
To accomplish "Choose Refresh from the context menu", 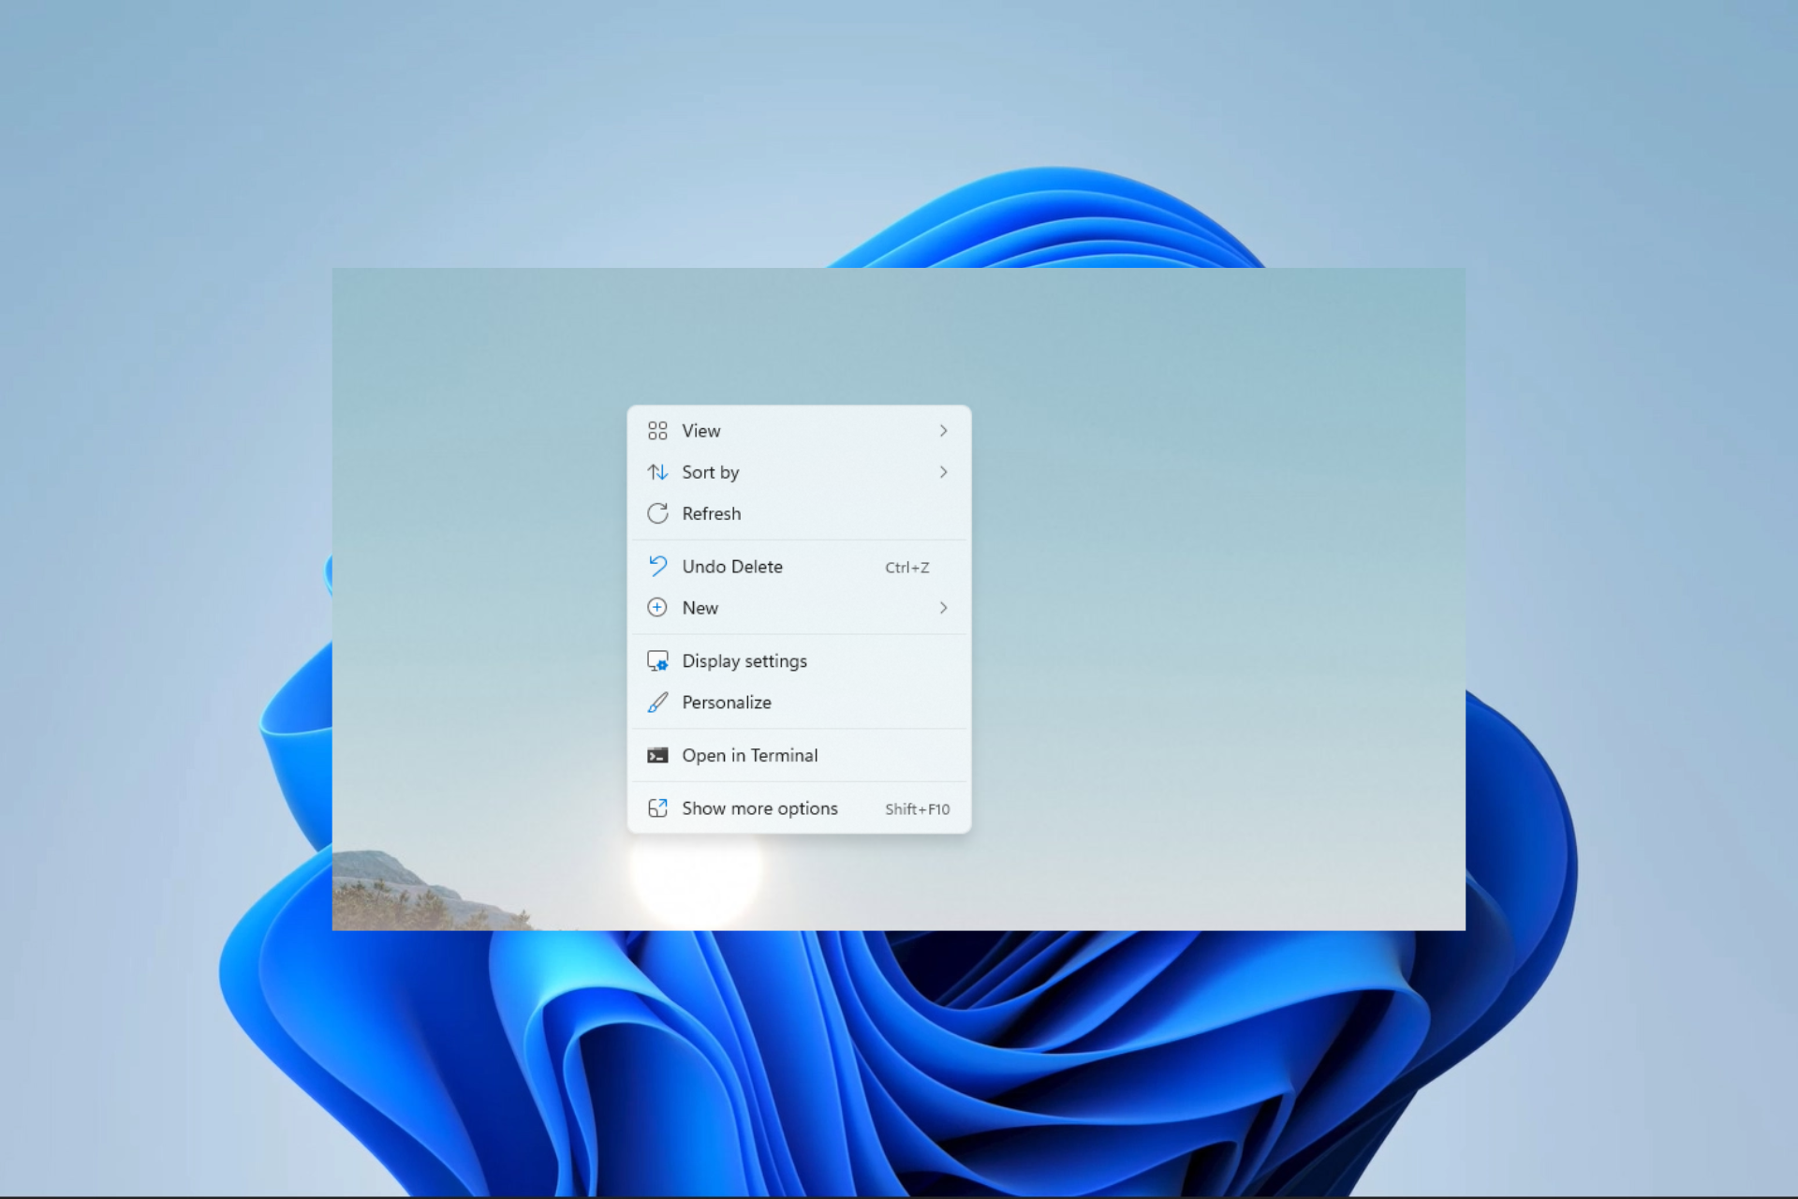I will coord(799,513).
